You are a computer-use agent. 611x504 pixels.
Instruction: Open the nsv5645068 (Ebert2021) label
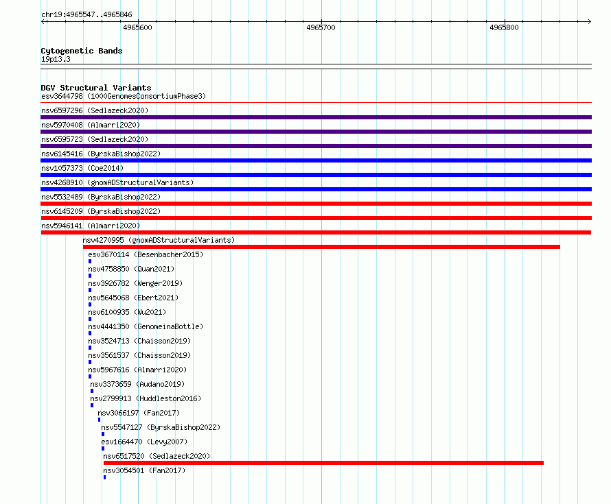(x=133, y=298)
